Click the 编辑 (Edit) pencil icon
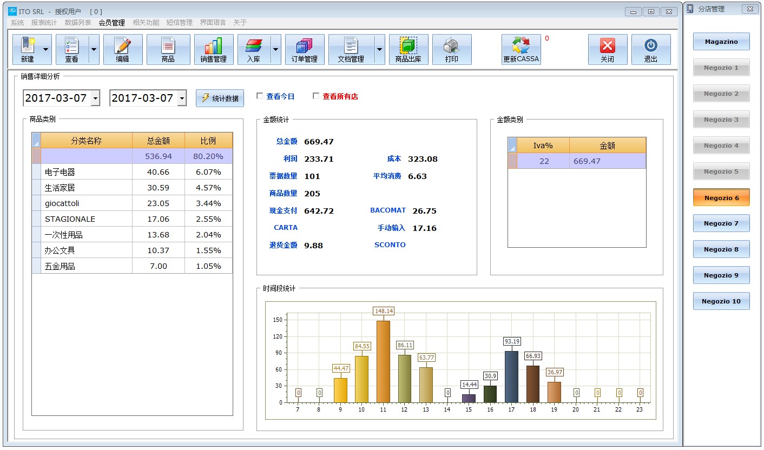764x450 pixels. pos(123,47)
